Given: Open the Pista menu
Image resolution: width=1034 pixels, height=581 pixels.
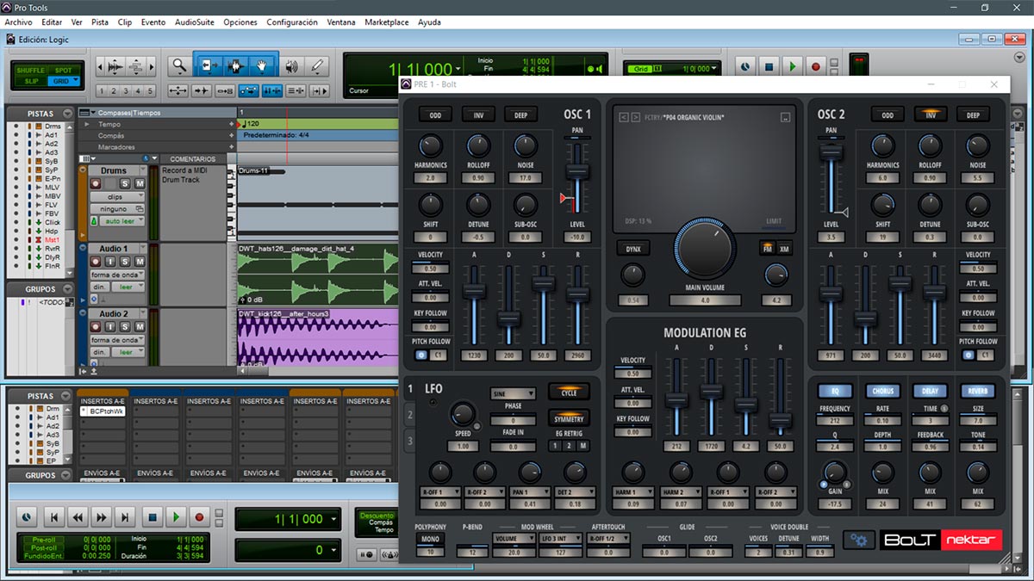Looking at the screenshot, I should [100, 22].
